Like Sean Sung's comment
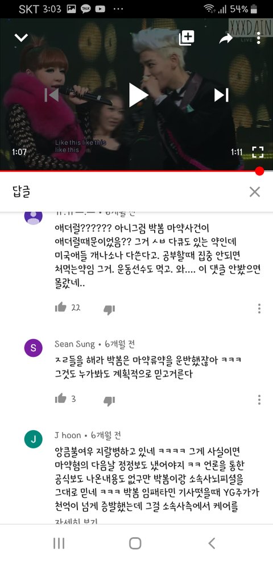Screen dimensions: 273x561 point(61,398)
